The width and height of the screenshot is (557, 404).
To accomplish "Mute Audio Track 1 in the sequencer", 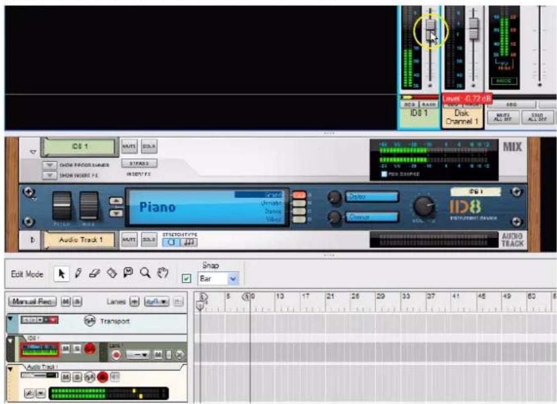I will point(66,376).
